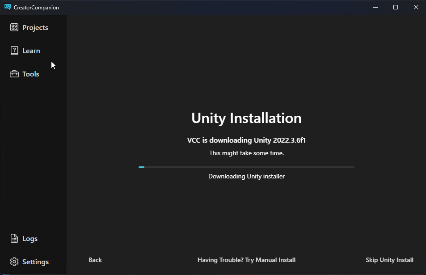Click the 'Downloading Unity installer' status text
The width and height of the screenshot is (426, 275).
click(246, 176)
